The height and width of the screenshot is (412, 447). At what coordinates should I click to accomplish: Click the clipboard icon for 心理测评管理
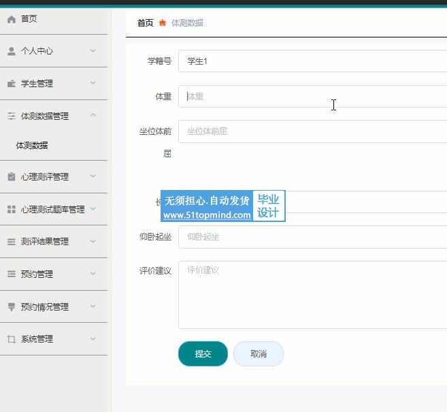11,177
